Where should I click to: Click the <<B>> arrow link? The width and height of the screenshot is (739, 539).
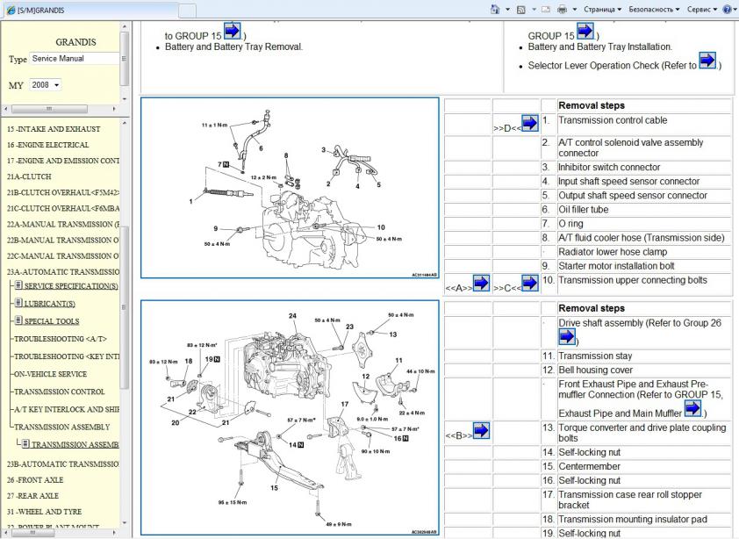click(481, 430)
